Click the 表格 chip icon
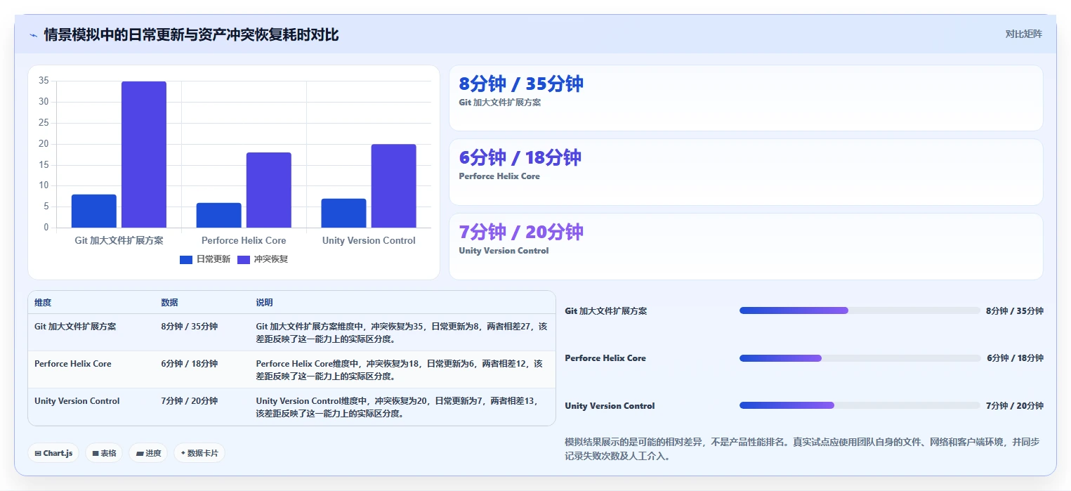 point(96,454)
